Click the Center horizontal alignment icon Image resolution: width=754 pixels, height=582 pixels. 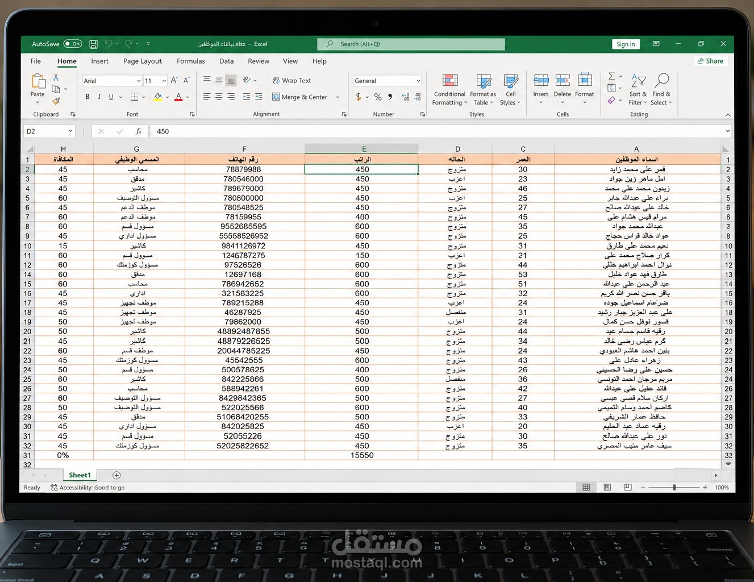pyautogui.click(x=219, y=97)
